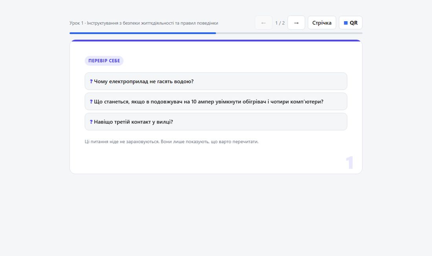432x256 pixels.
Task: Expand question about the 10 ampere extension cord
Action: (216, 102)
